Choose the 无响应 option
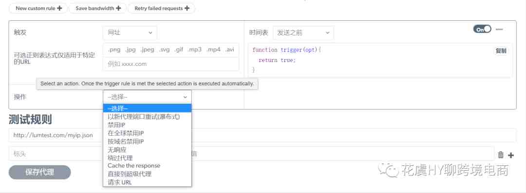This screenshot has width=526, height=193. click(147, 149)
